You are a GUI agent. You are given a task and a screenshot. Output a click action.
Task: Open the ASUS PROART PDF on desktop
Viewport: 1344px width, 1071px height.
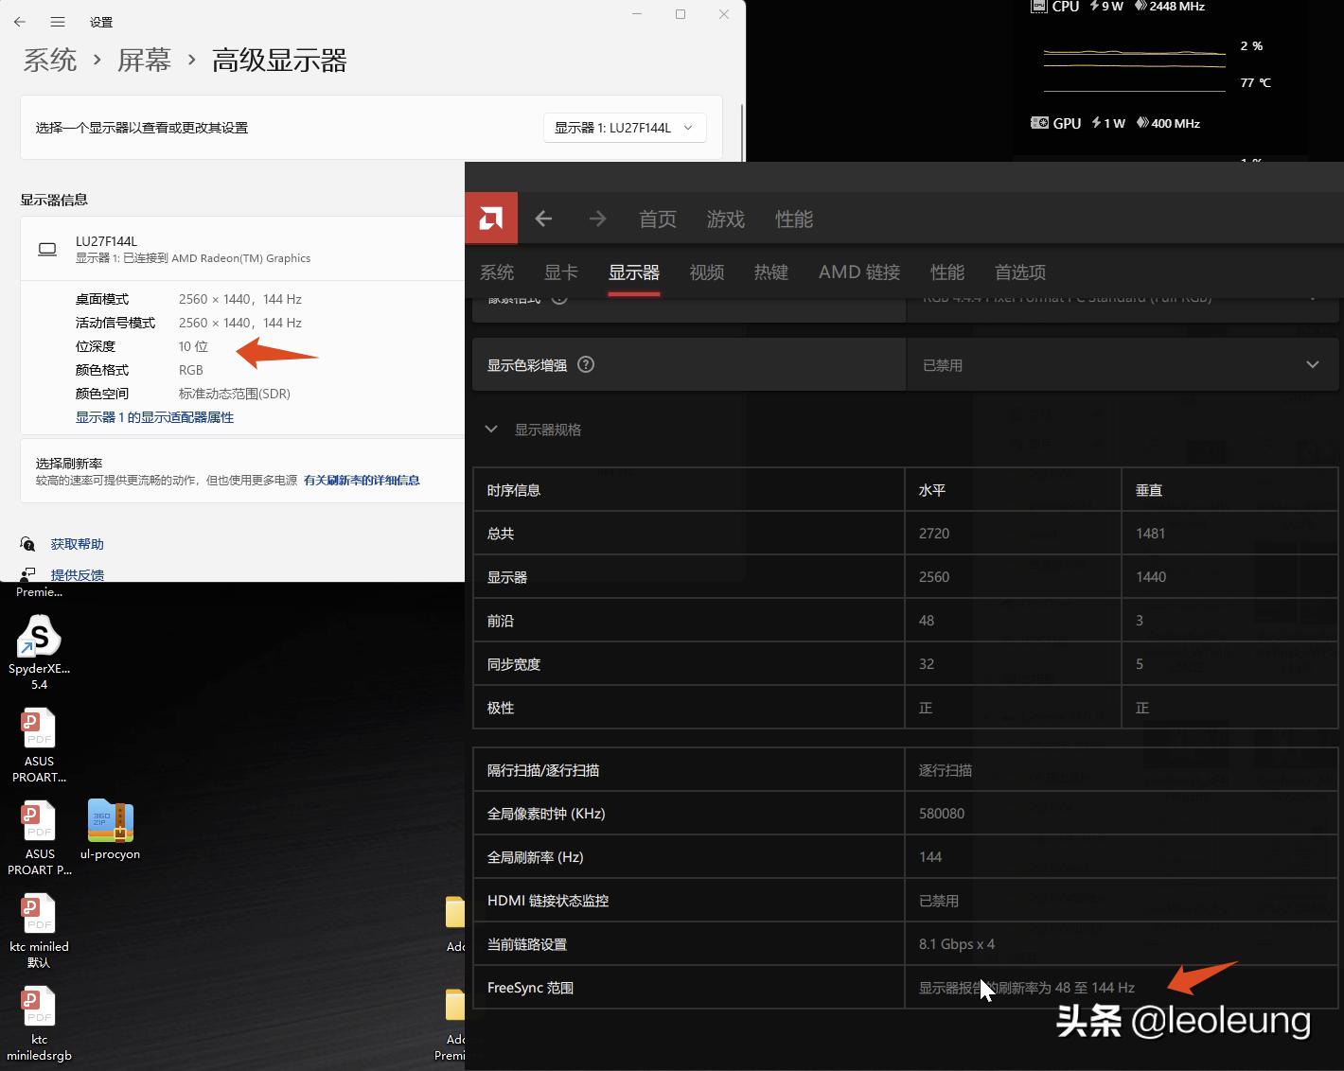tap(38, 729)
